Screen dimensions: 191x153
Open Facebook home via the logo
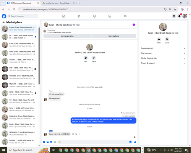click(x=4, y=16)
